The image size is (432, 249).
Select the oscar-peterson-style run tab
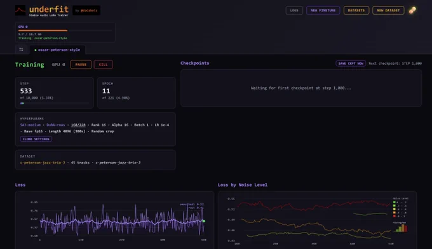pyautogui.click(x=57, y=50)
